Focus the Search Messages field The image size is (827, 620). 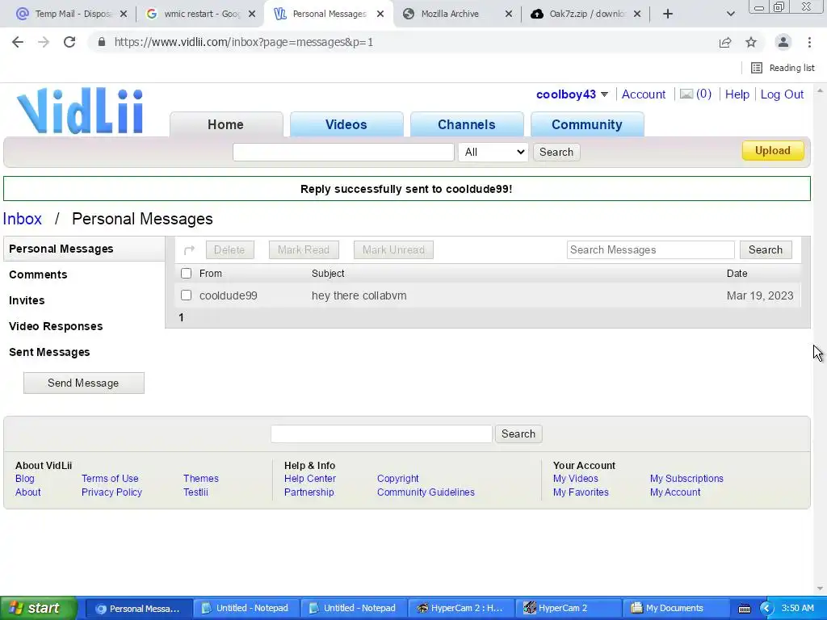650,250
